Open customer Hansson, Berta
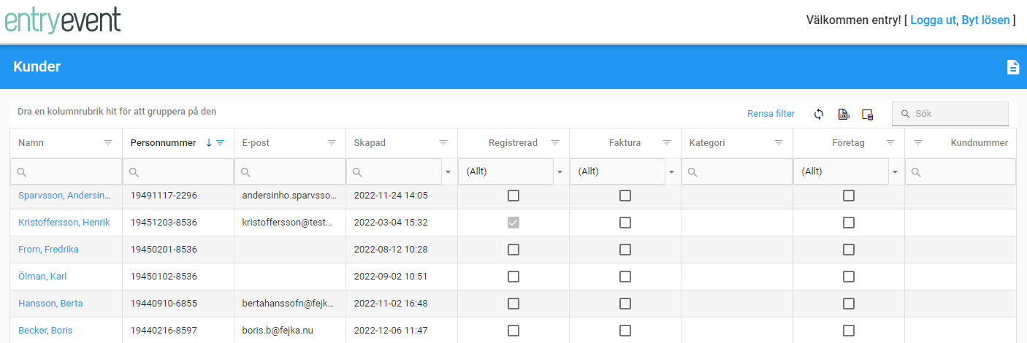 coord(50,304)
